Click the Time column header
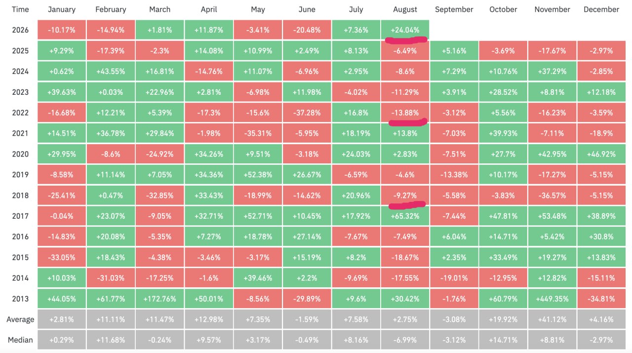 (20, 9)
